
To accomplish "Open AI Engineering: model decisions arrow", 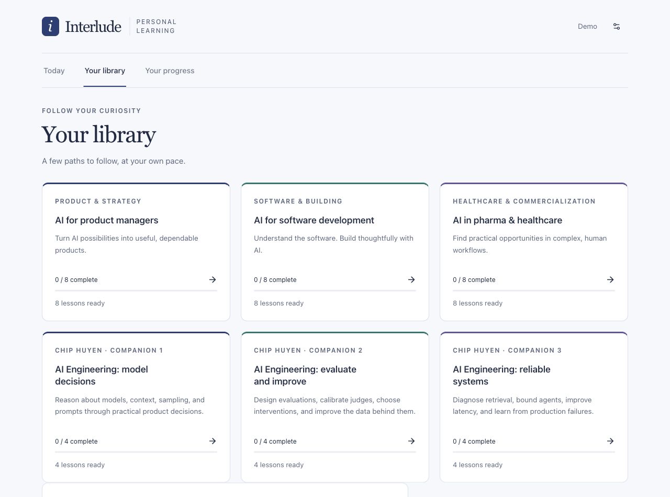I will click(213, 442).
